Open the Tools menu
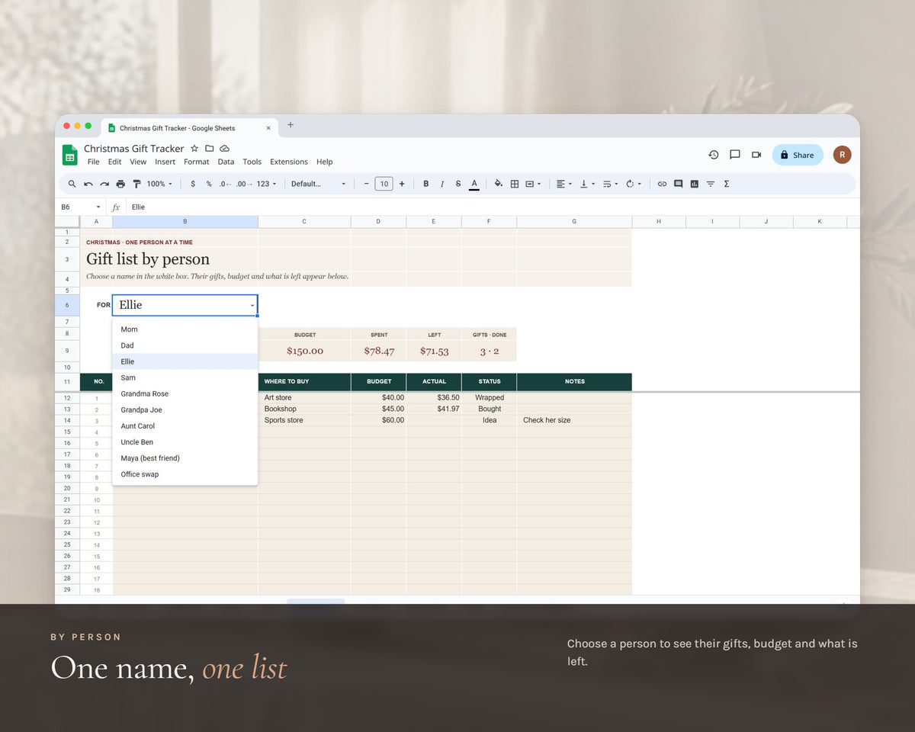The width and height of the screenshot is (915, 732). pyautogui.click(x=252, y=162)
